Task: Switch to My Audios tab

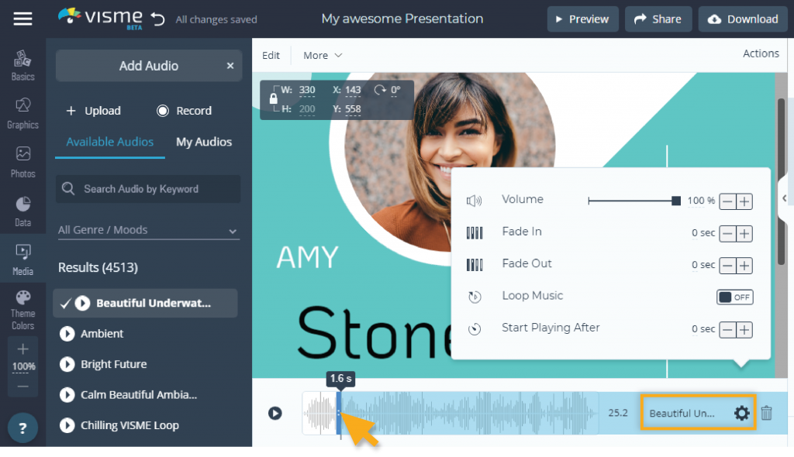Action: tap(204, 142)
